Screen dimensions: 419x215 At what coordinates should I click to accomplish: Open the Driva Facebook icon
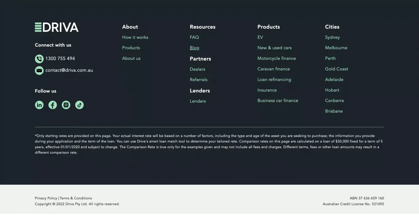[x=53, y=105]
